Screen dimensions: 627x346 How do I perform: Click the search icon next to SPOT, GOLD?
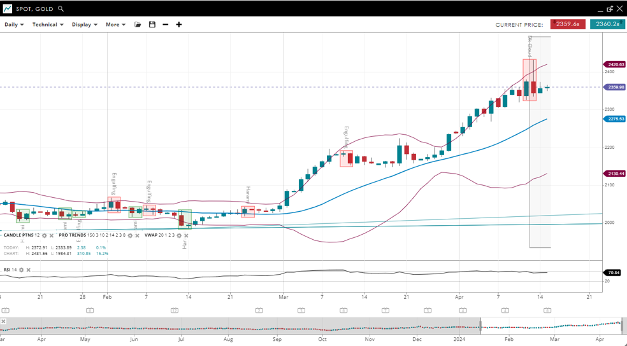click(x=61, y=9)
